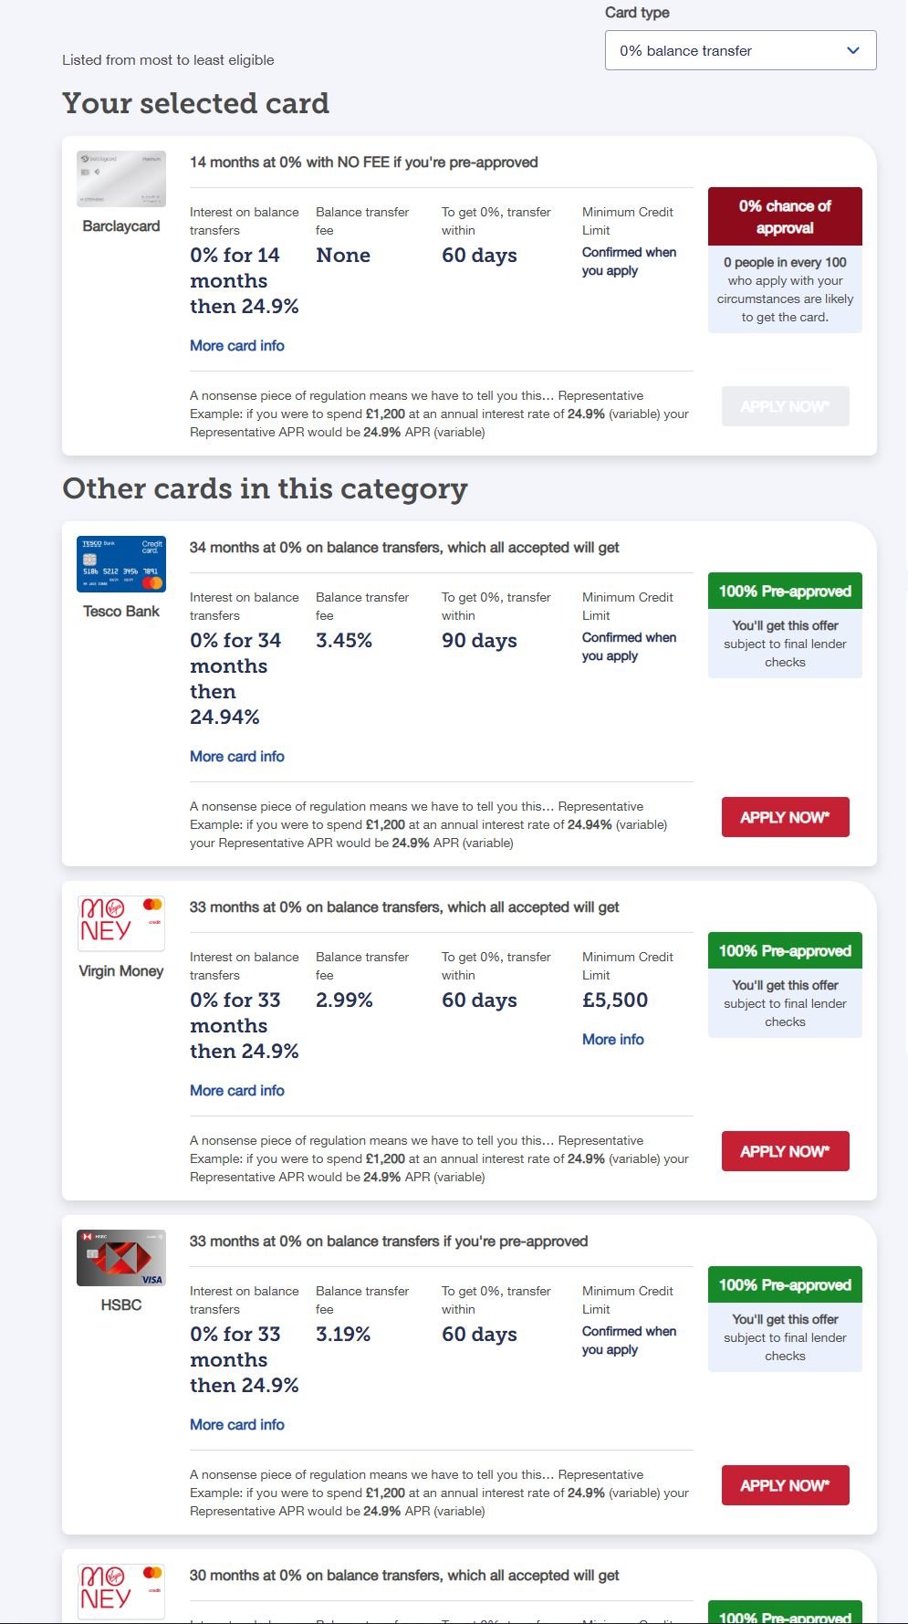The height and width of the screenshot is (1624, 908).
Task: Apply now for the Virgin Money card
Action: (786, 1151)
